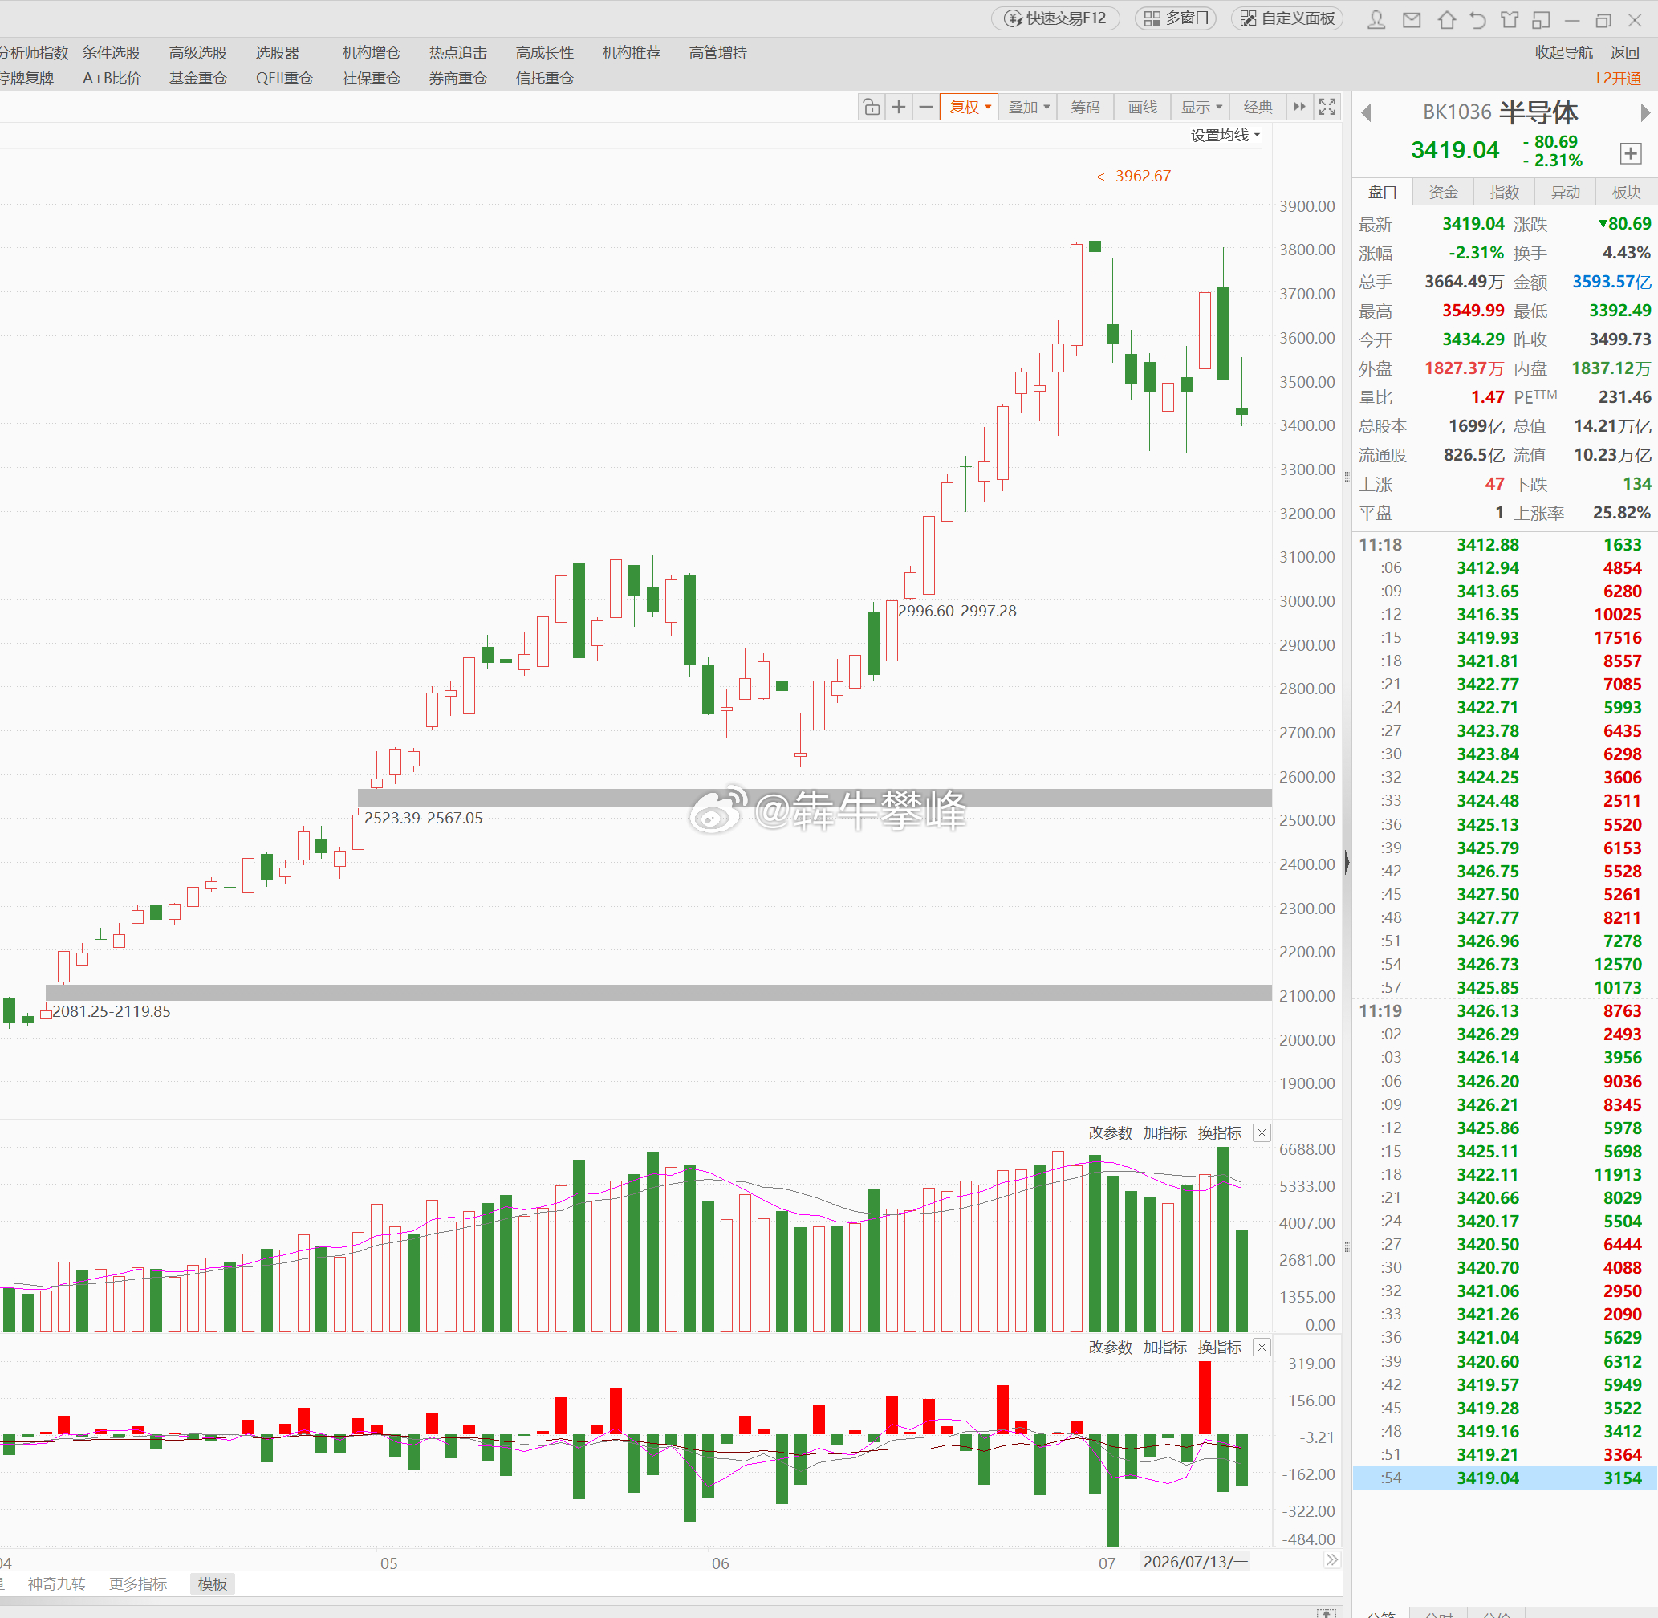Open 基金重仓 menu item

198,78
